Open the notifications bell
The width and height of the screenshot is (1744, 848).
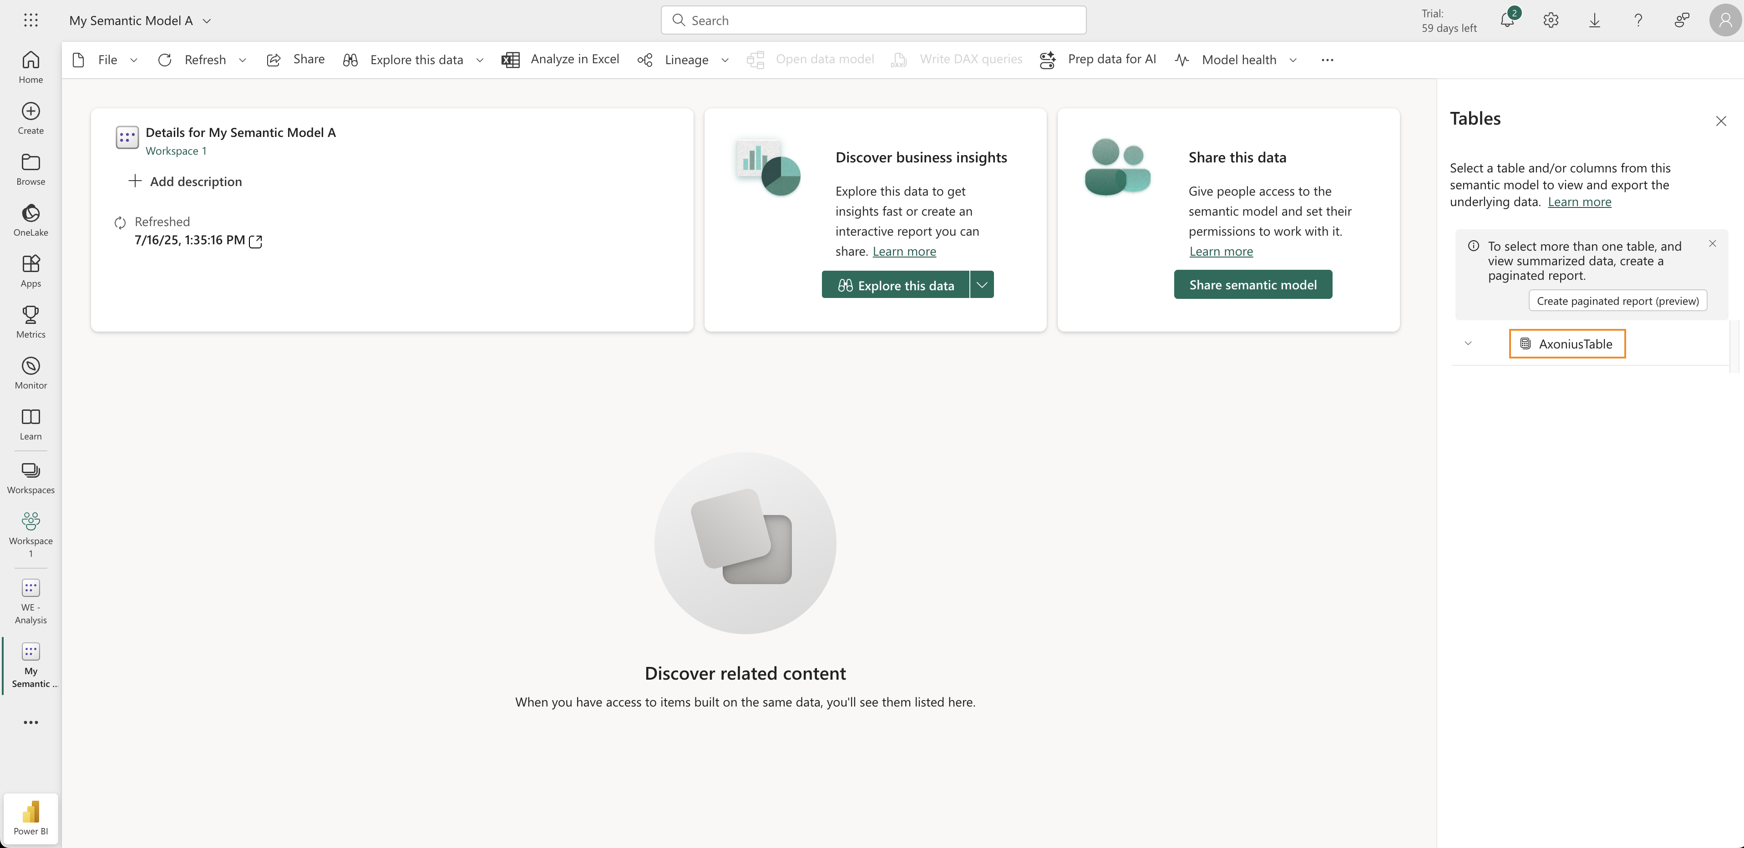tap(1507, 20)
